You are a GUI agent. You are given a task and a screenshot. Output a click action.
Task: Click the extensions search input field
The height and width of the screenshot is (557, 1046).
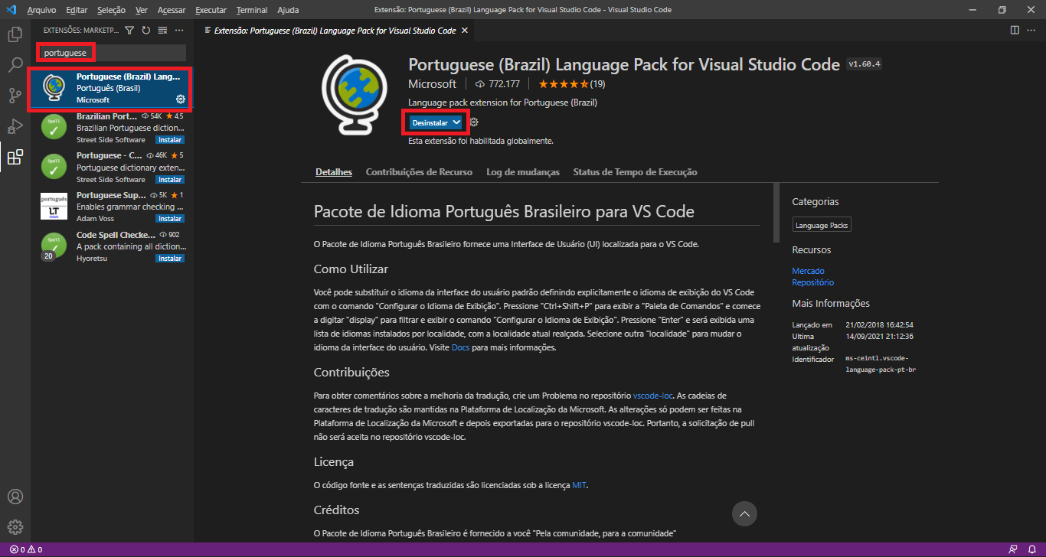[112, 53]
